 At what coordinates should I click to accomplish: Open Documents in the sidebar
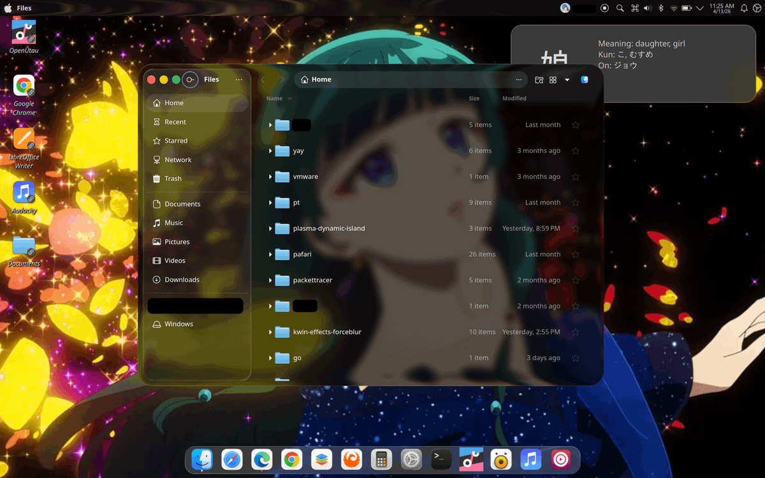pos(197,204)
